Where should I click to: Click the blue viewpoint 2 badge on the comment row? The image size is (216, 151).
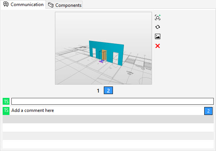[x=208, y=111]
